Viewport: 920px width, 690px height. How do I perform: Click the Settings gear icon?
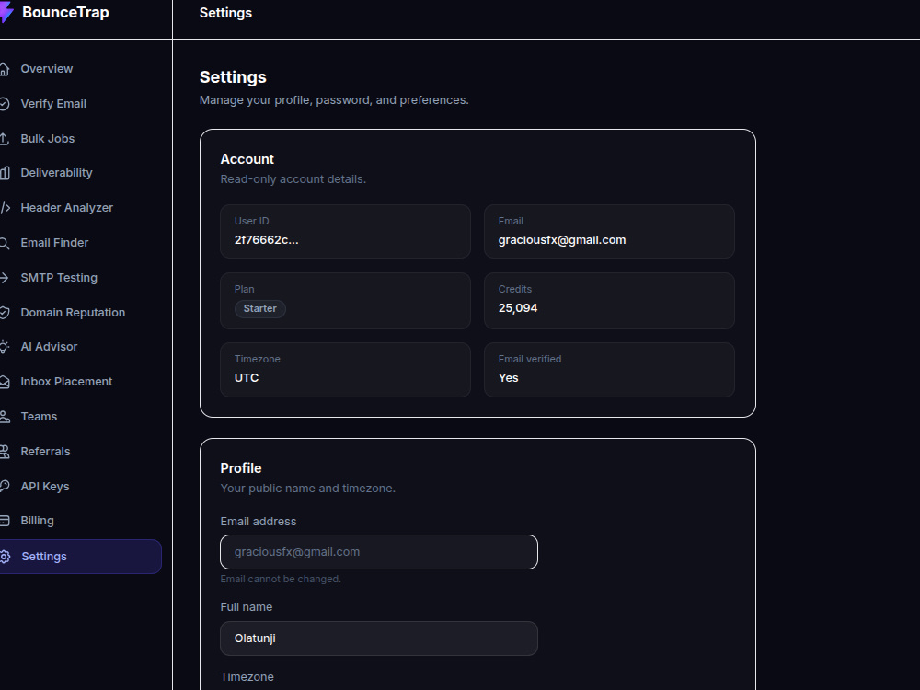coord(4,557)
